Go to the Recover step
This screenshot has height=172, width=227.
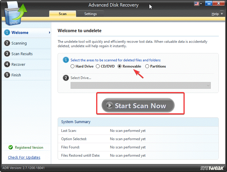tap(26, 64)
